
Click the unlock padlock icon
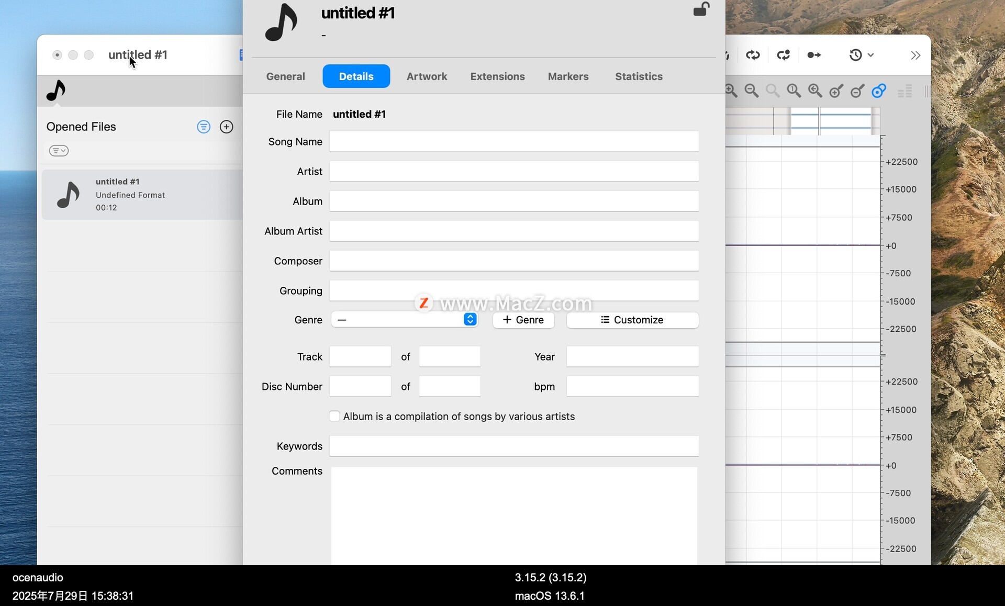[701, 9]
